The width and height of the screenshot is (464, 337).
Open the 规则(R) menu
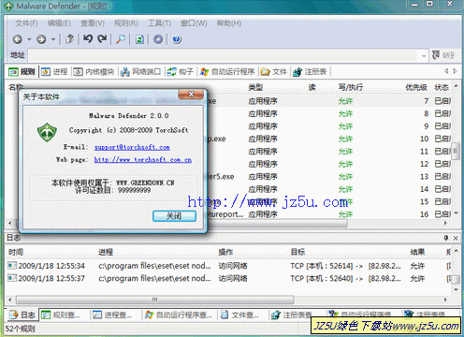click(x=126, y=23)
